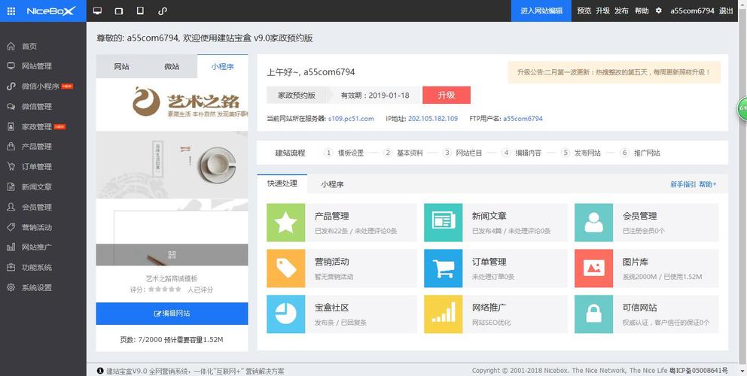Screen dimensions: 747x376
Task: Click the green star 产品管理 tile icon
Action: click(286, 223)
